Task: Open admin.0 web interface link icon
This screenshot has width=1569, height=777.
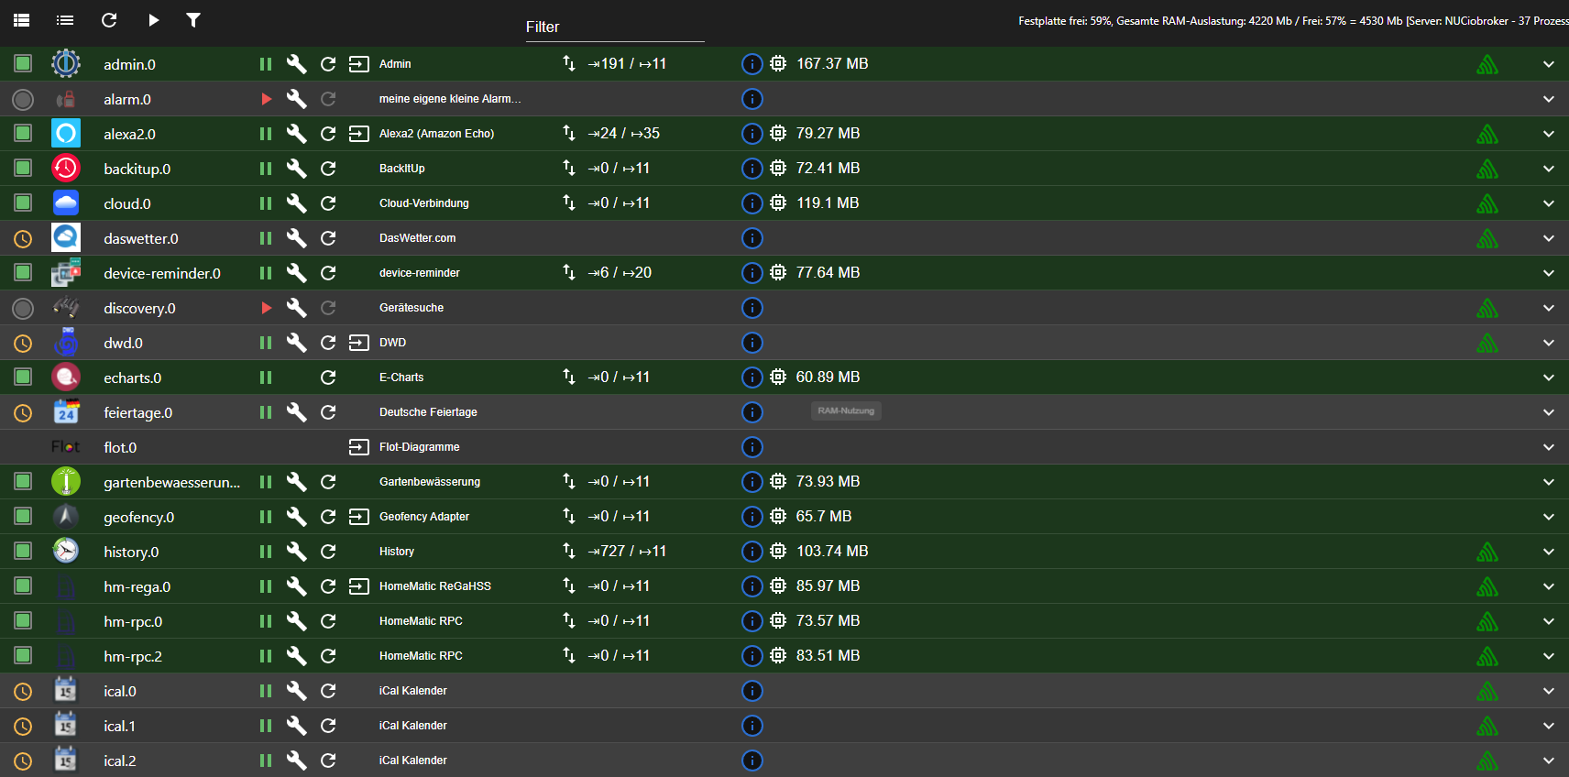Action: [359, 64]
